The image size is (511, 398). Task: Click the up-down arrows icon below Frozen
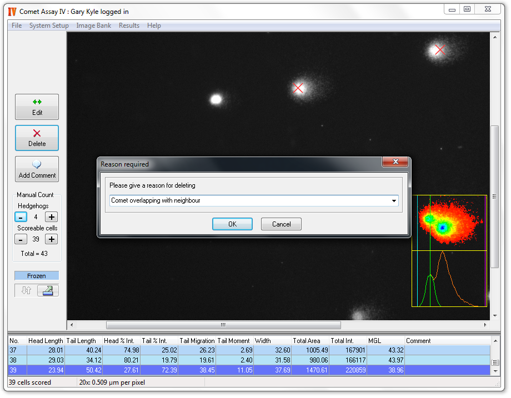pyautogui.click(x=26, y=290)
